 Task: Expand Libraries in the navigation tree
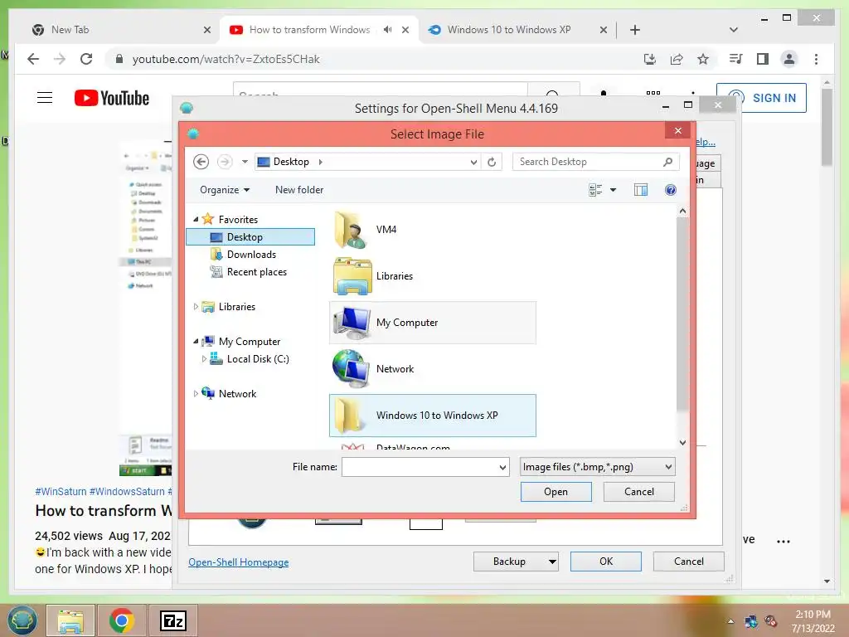point(196,307)
